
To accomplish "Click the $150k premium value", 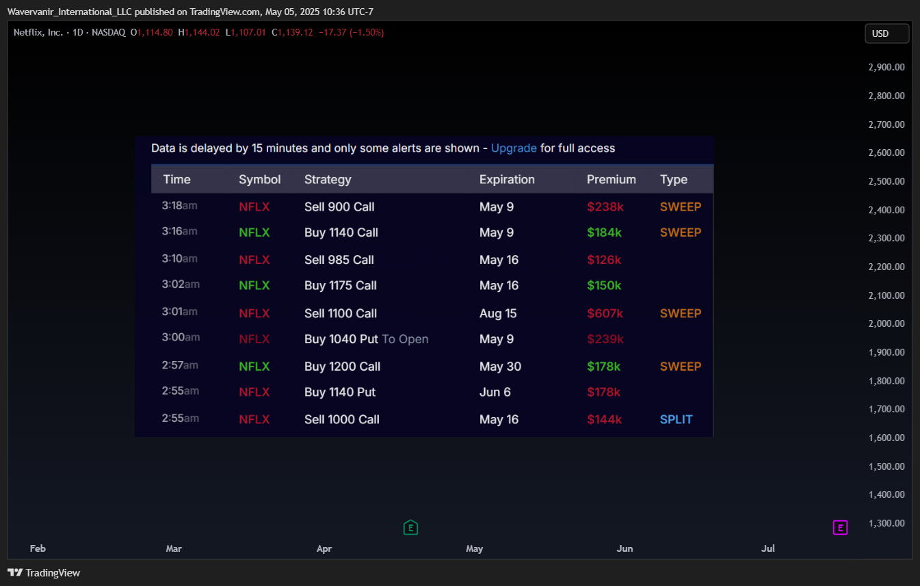I will [604, 285].
